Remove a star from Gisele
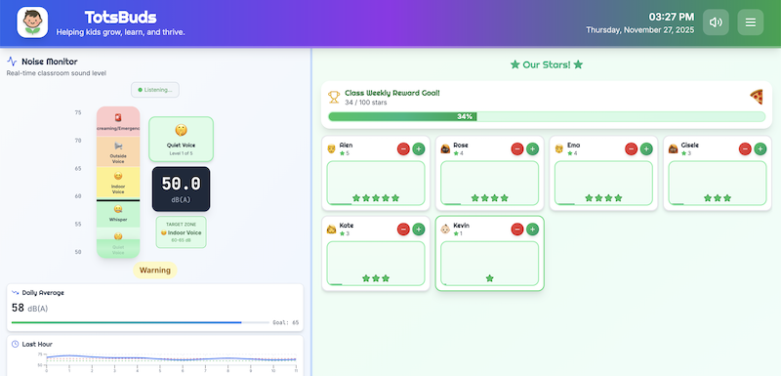 pyautogui.click(x=745, y=148)
